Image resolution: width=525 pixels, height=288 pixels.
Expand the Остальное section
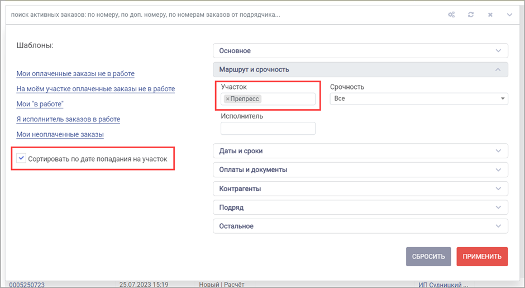360,226
